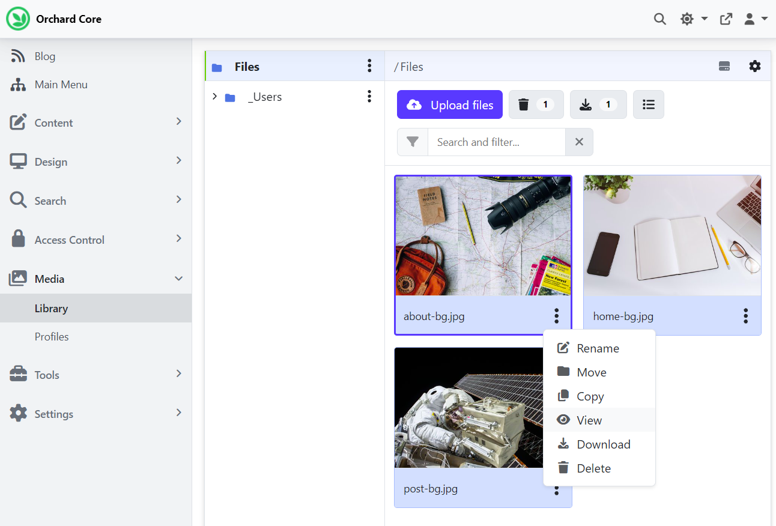Expand the Access Control section
Viewport: 776px width, 526px height.
(x=96, y=240)
